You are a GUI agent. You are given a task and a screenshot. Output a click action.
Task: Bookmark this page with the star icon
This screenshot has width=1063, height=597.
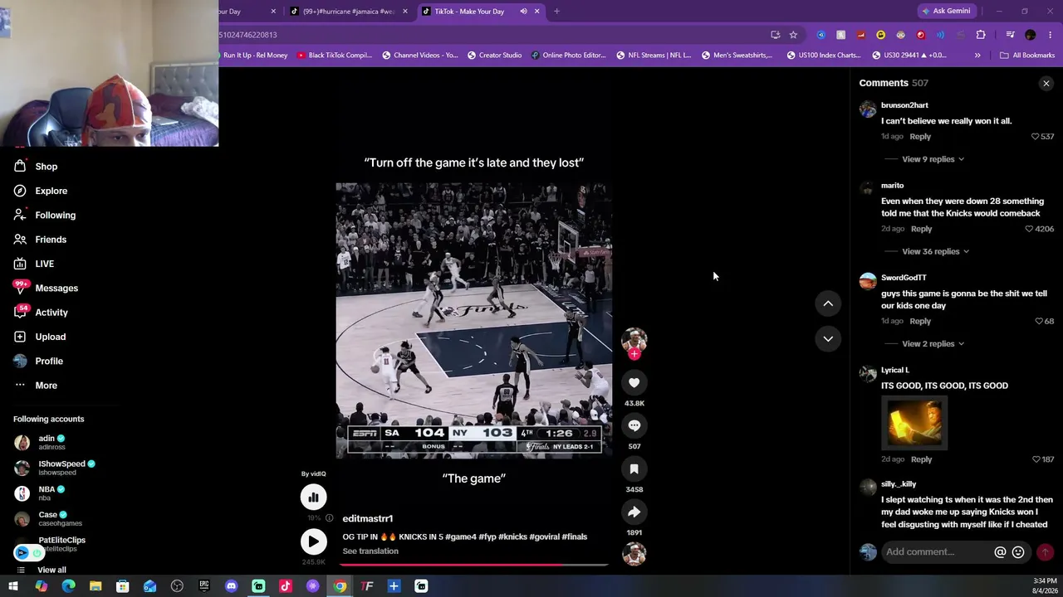793,35
